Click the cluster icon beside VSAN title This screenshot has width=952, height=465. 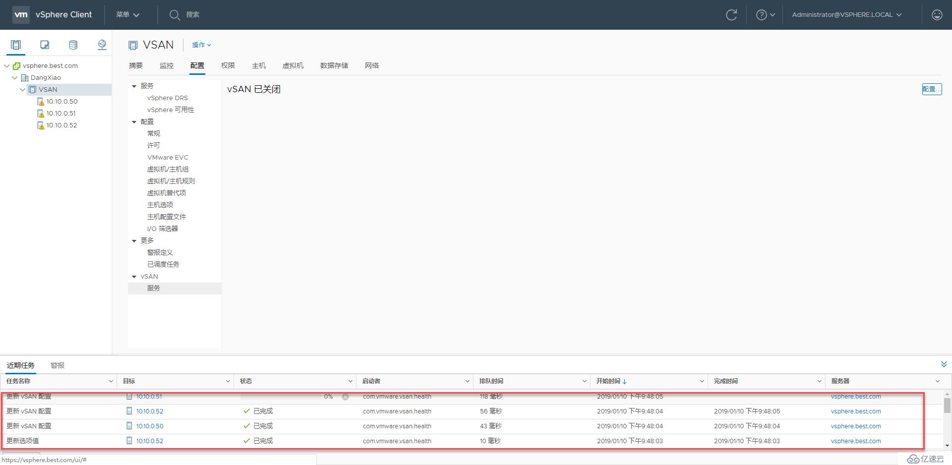click(x=133, y=45)
